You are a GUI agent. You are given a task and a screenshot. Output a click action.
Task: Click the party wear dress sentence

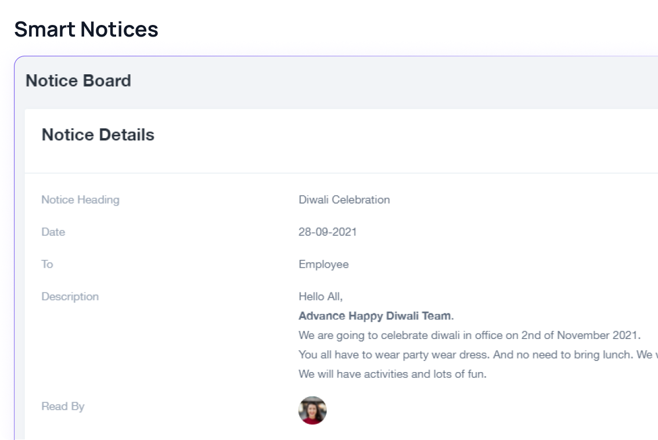click(x=394, y=355)
